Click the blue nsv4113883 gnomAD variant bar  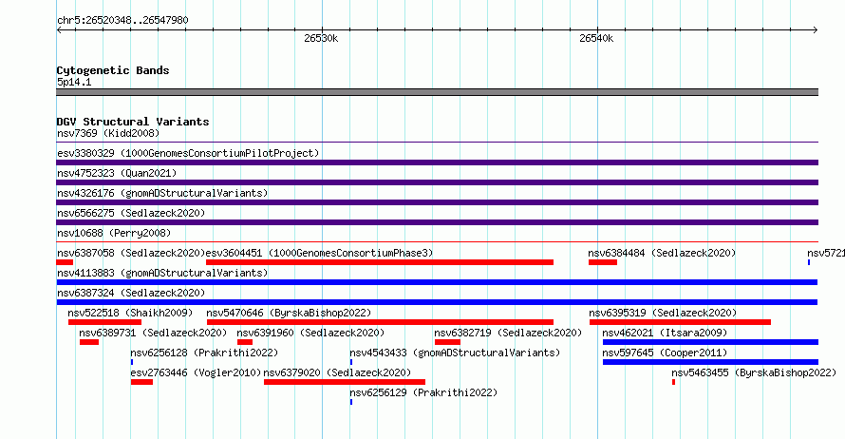coord(437,282)
